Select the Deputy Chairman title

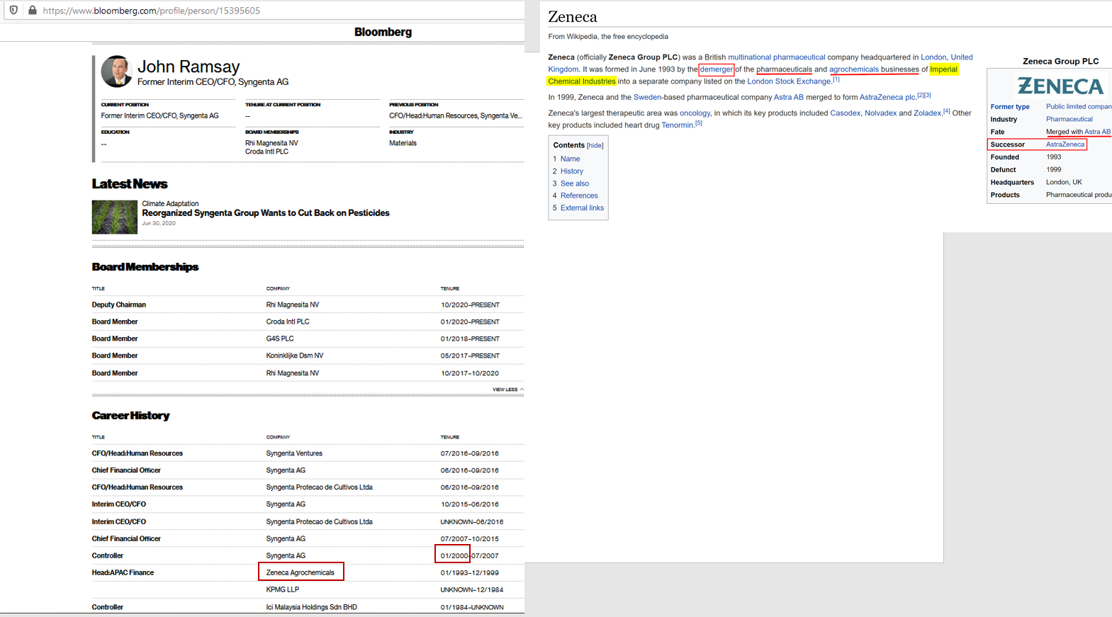point(119,305)
